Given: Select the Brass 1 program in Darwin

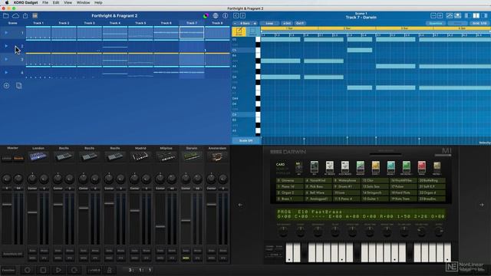Looking at the screenshot, I should tap(289, 199).
